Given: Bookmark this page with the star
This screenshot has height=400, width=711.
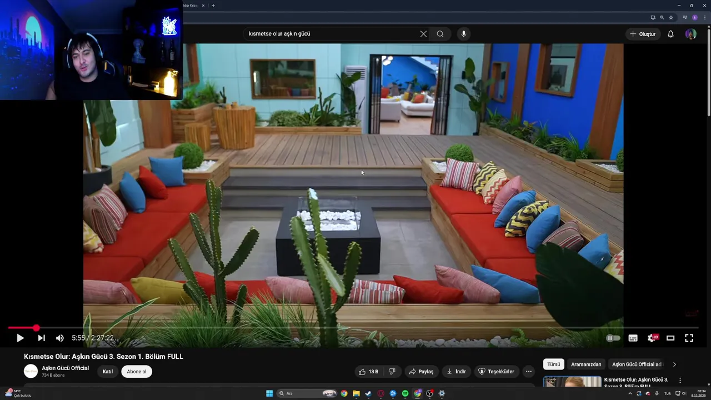Looking at the screenshot, I should click(x=670, y=17).
